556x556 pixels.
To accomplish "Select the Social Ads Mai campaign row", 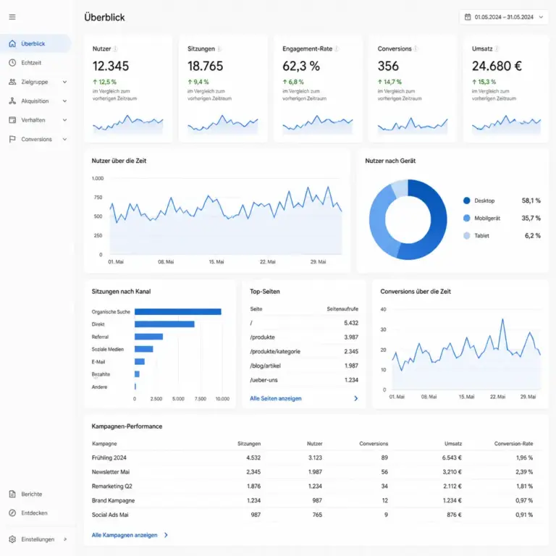I will pos(313,515).
